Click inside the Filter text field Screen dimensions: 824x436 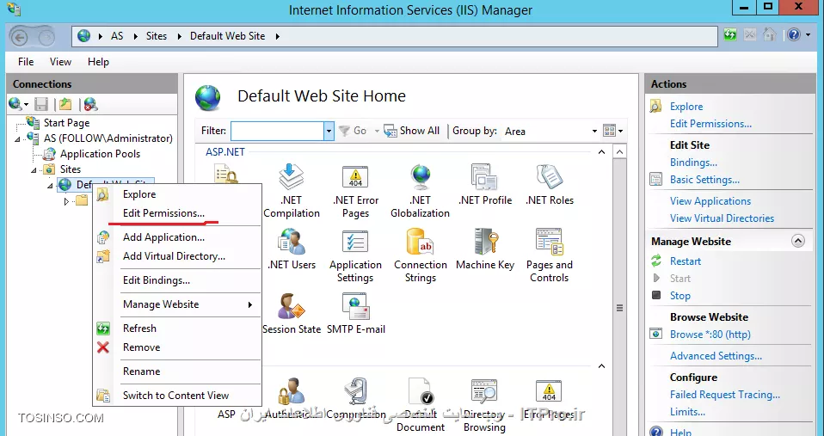point(277,131)
